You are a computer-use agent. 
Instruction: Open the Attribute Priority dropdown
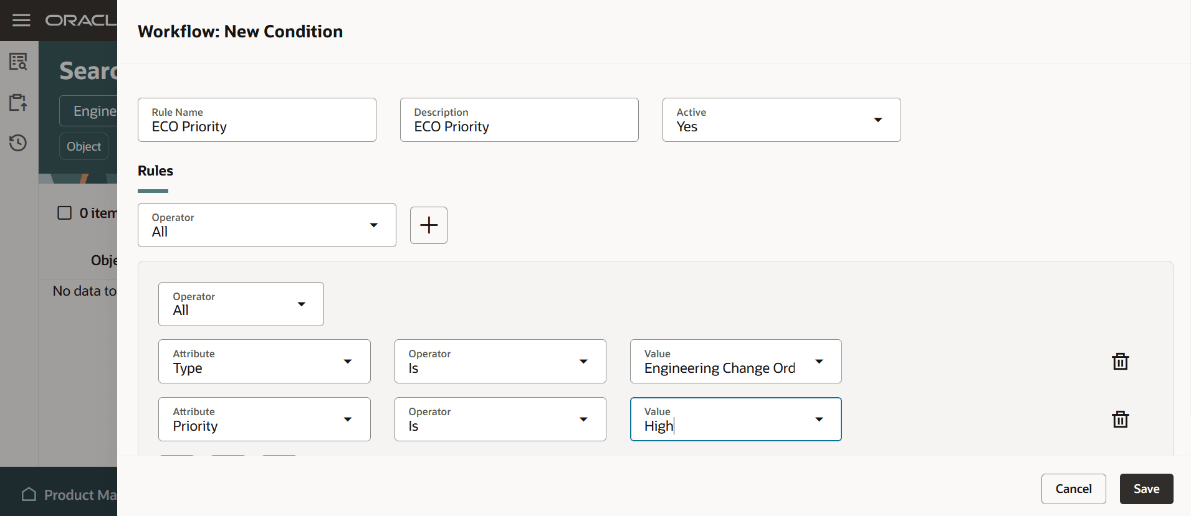[x=347, y=420]
